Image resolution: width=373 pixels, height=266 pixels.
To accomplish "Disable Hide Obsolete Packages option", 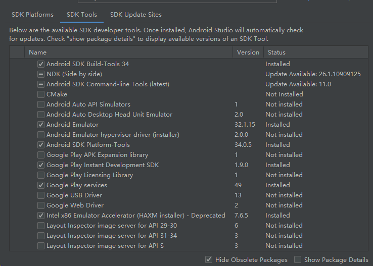I will coord(209,259).
